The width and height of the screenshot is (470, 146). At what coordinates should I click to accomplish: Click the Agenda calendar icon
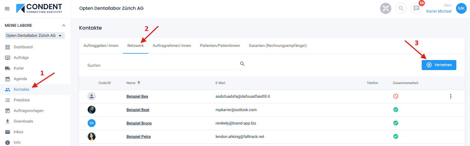click(x=8, y=79)
